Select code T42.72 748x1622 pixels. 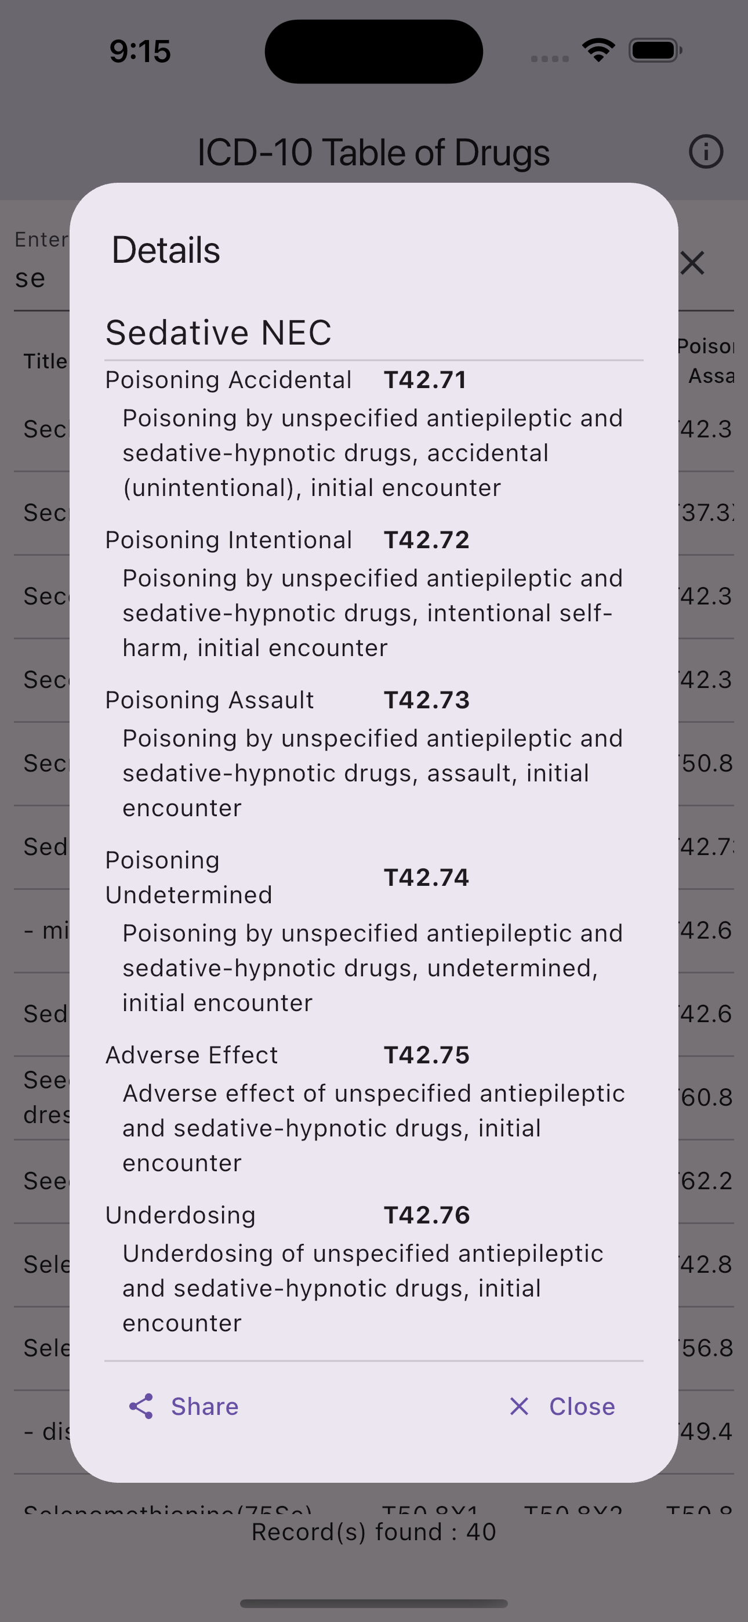[426, 540]
